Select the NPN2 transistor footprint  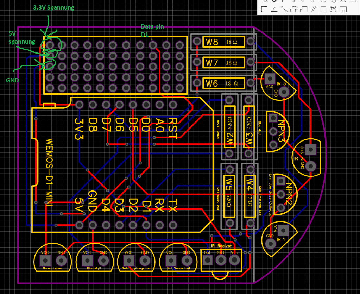point(285,194)
